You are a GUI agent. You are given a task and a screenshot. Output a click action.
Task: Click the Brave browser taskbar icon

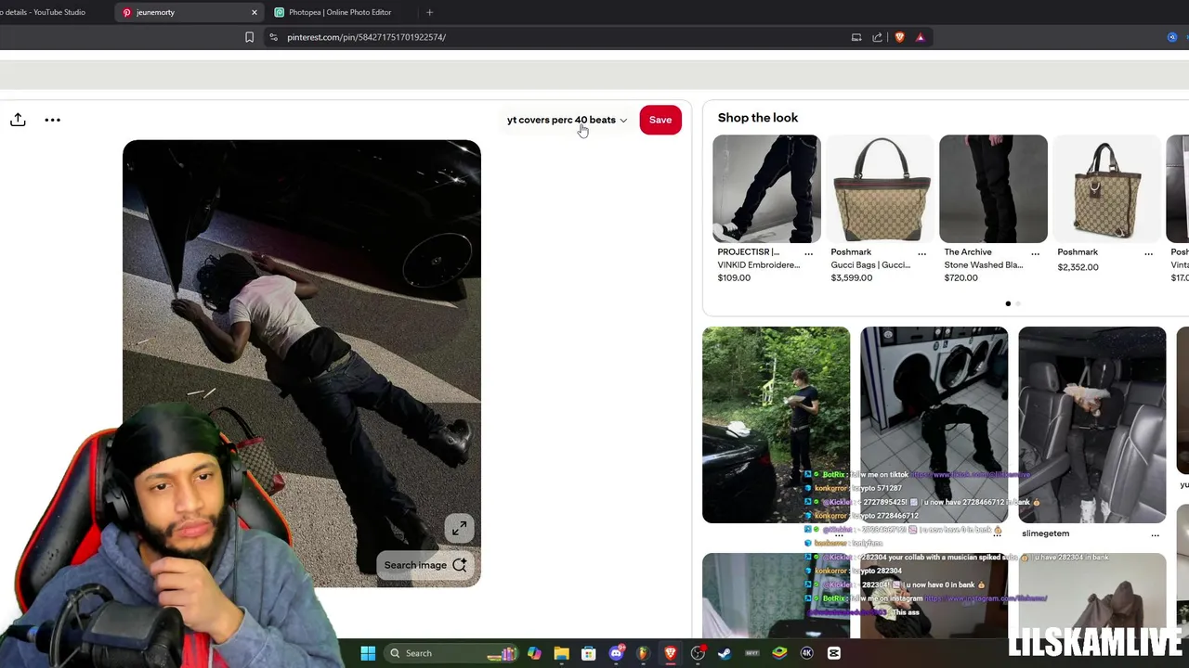[x=670, y=653]
